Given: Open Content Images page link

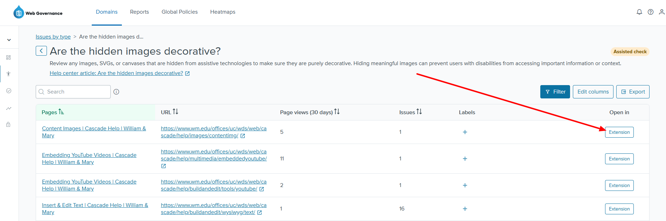Looking at the screenshot, I should (94, 132).
